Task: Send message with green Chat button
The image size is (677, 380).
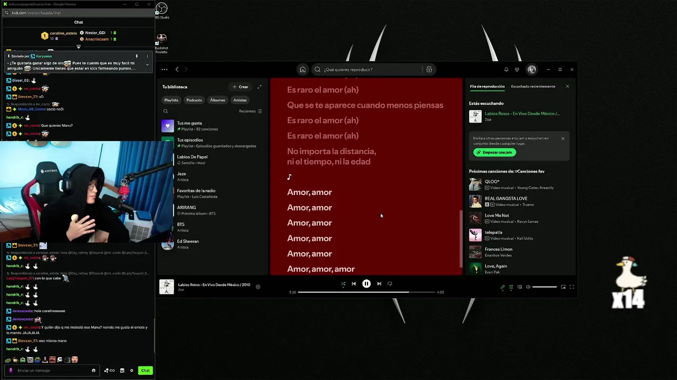Action: pyautogui.click(x=145, y=370)
